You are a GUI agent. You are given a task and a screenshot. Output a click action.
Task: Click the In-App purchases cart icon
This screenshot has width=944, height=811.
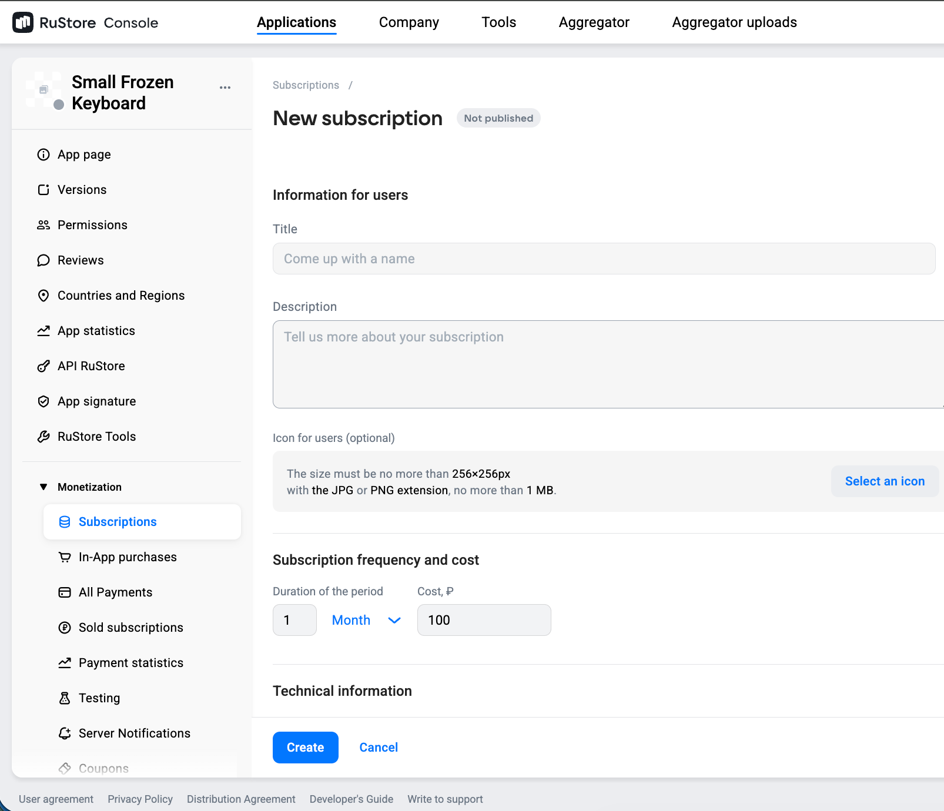point(65,557)
